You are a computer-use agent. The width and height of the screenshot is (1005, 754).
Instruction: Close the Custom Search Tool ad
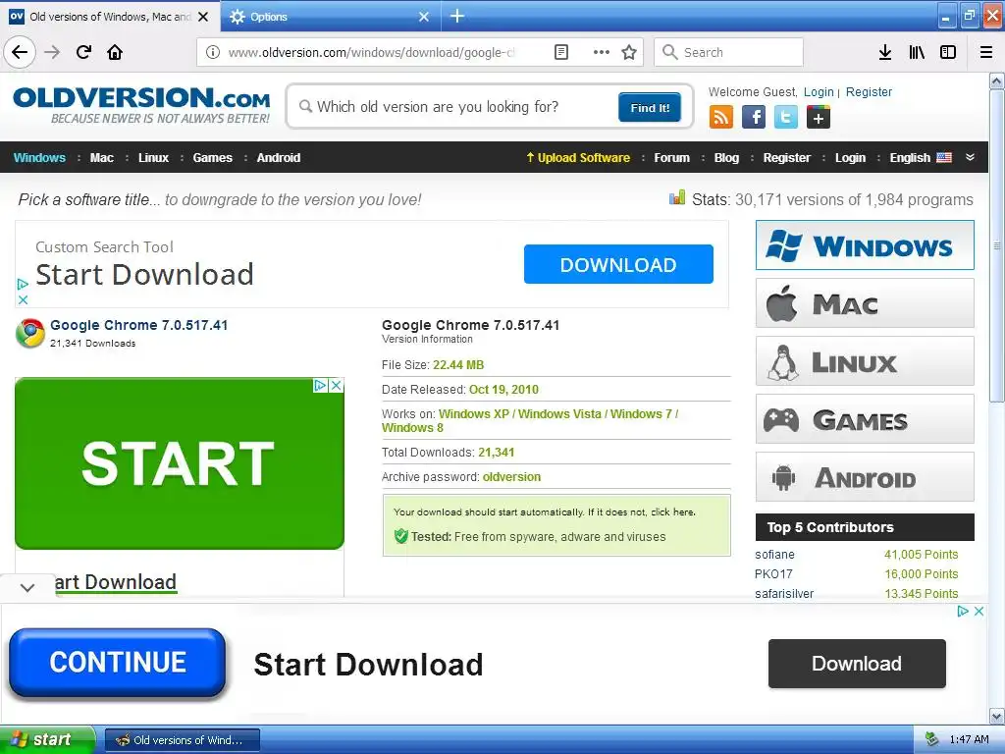click(23, 299)
